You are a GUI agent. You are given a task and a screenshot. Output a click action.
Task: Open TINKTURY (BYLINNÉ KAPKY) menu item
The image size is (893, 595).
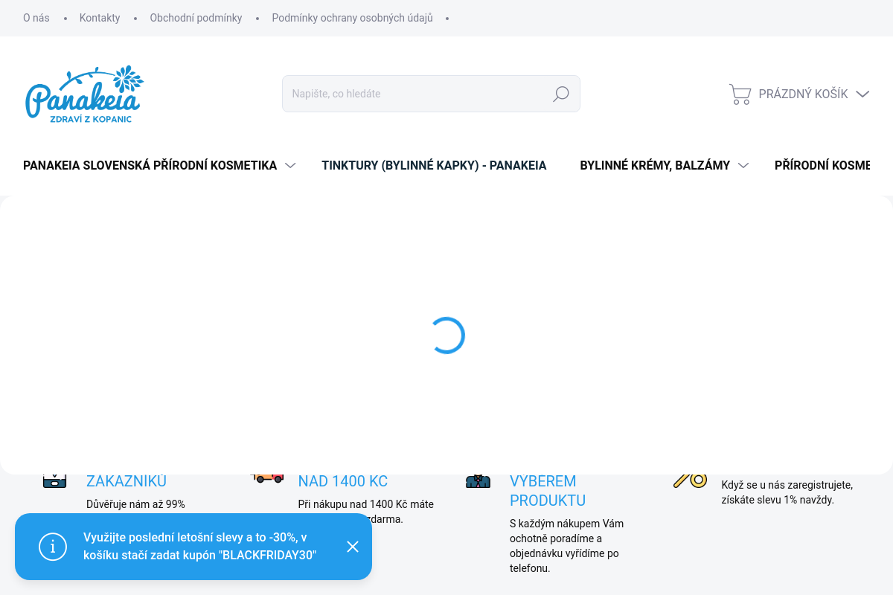click(434, 165)
